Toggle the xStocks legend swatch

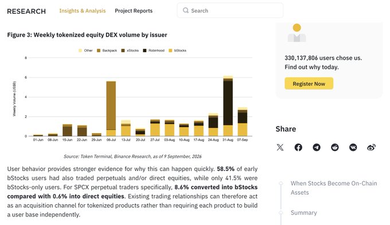[x=123, y=51]
